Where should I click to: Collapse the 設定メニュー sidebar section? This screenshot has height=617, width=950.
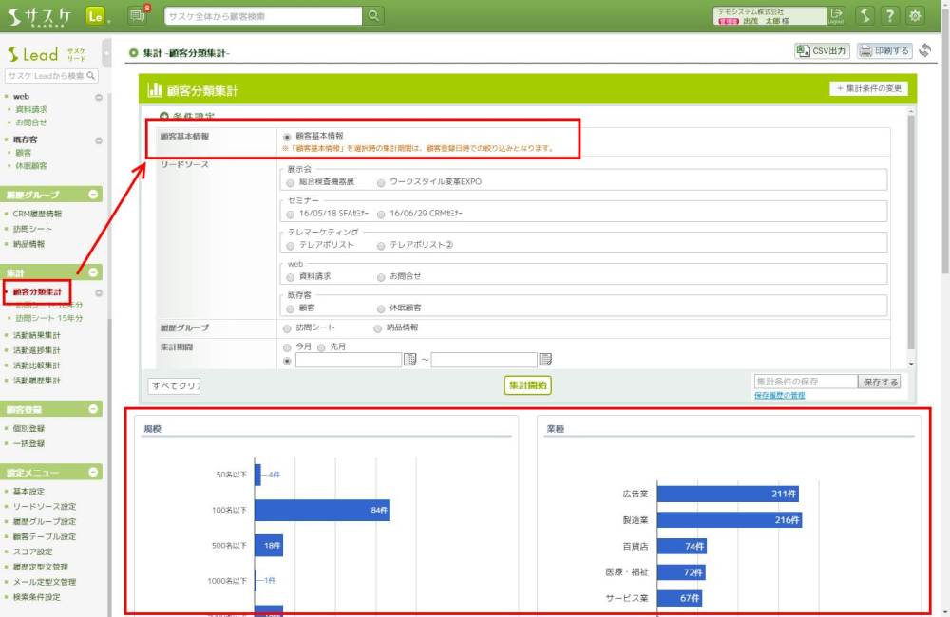pyautogui.click(x=93, y=472)
